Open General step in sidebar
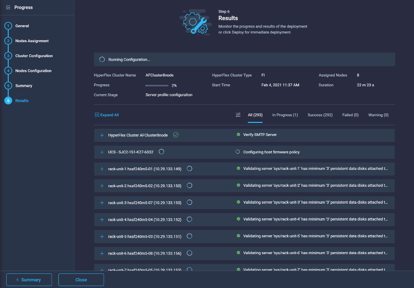 tap(22, 26)
